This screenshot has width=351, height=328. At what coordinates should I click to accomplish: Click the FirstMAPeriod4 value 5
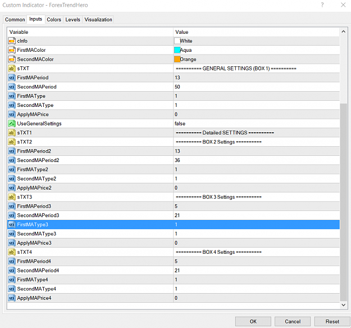(x=176, y=262)
